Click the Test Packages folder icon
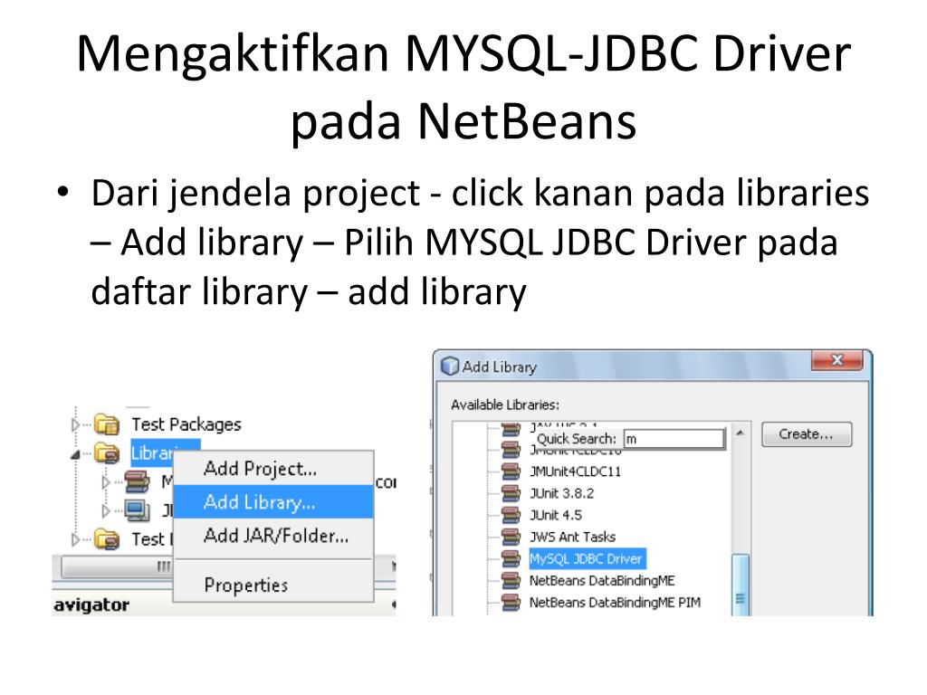 [107, 424]
